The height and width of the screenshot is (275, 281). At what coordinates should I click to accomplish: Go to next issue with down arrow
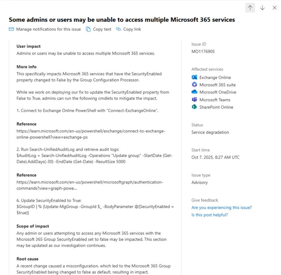262,8
